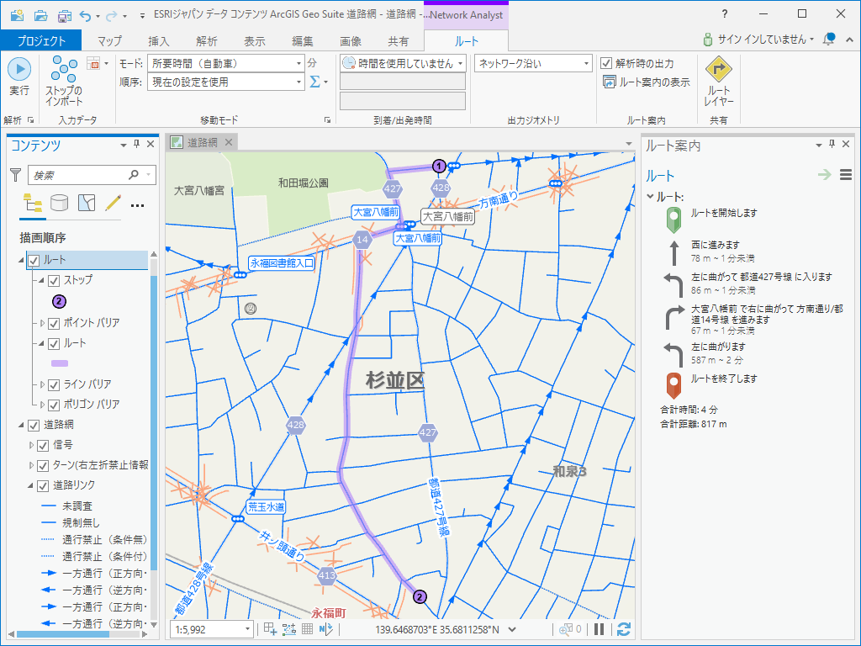The width and height of the screenshot is (861, 646).
Task: Select the list by editing pencil icon
Action: tap(114, 203)
